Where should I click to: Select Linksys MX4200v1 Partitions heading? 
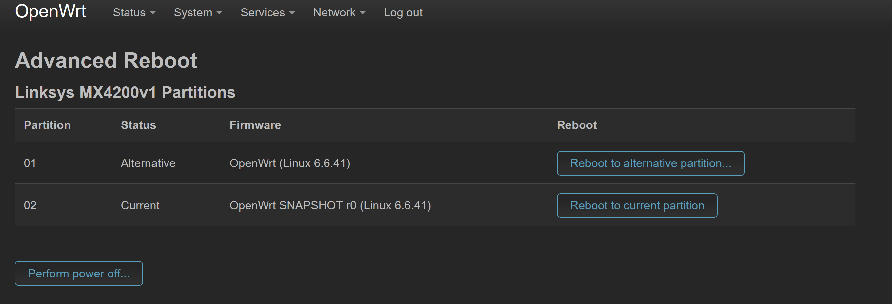click(x=125, y=92)
